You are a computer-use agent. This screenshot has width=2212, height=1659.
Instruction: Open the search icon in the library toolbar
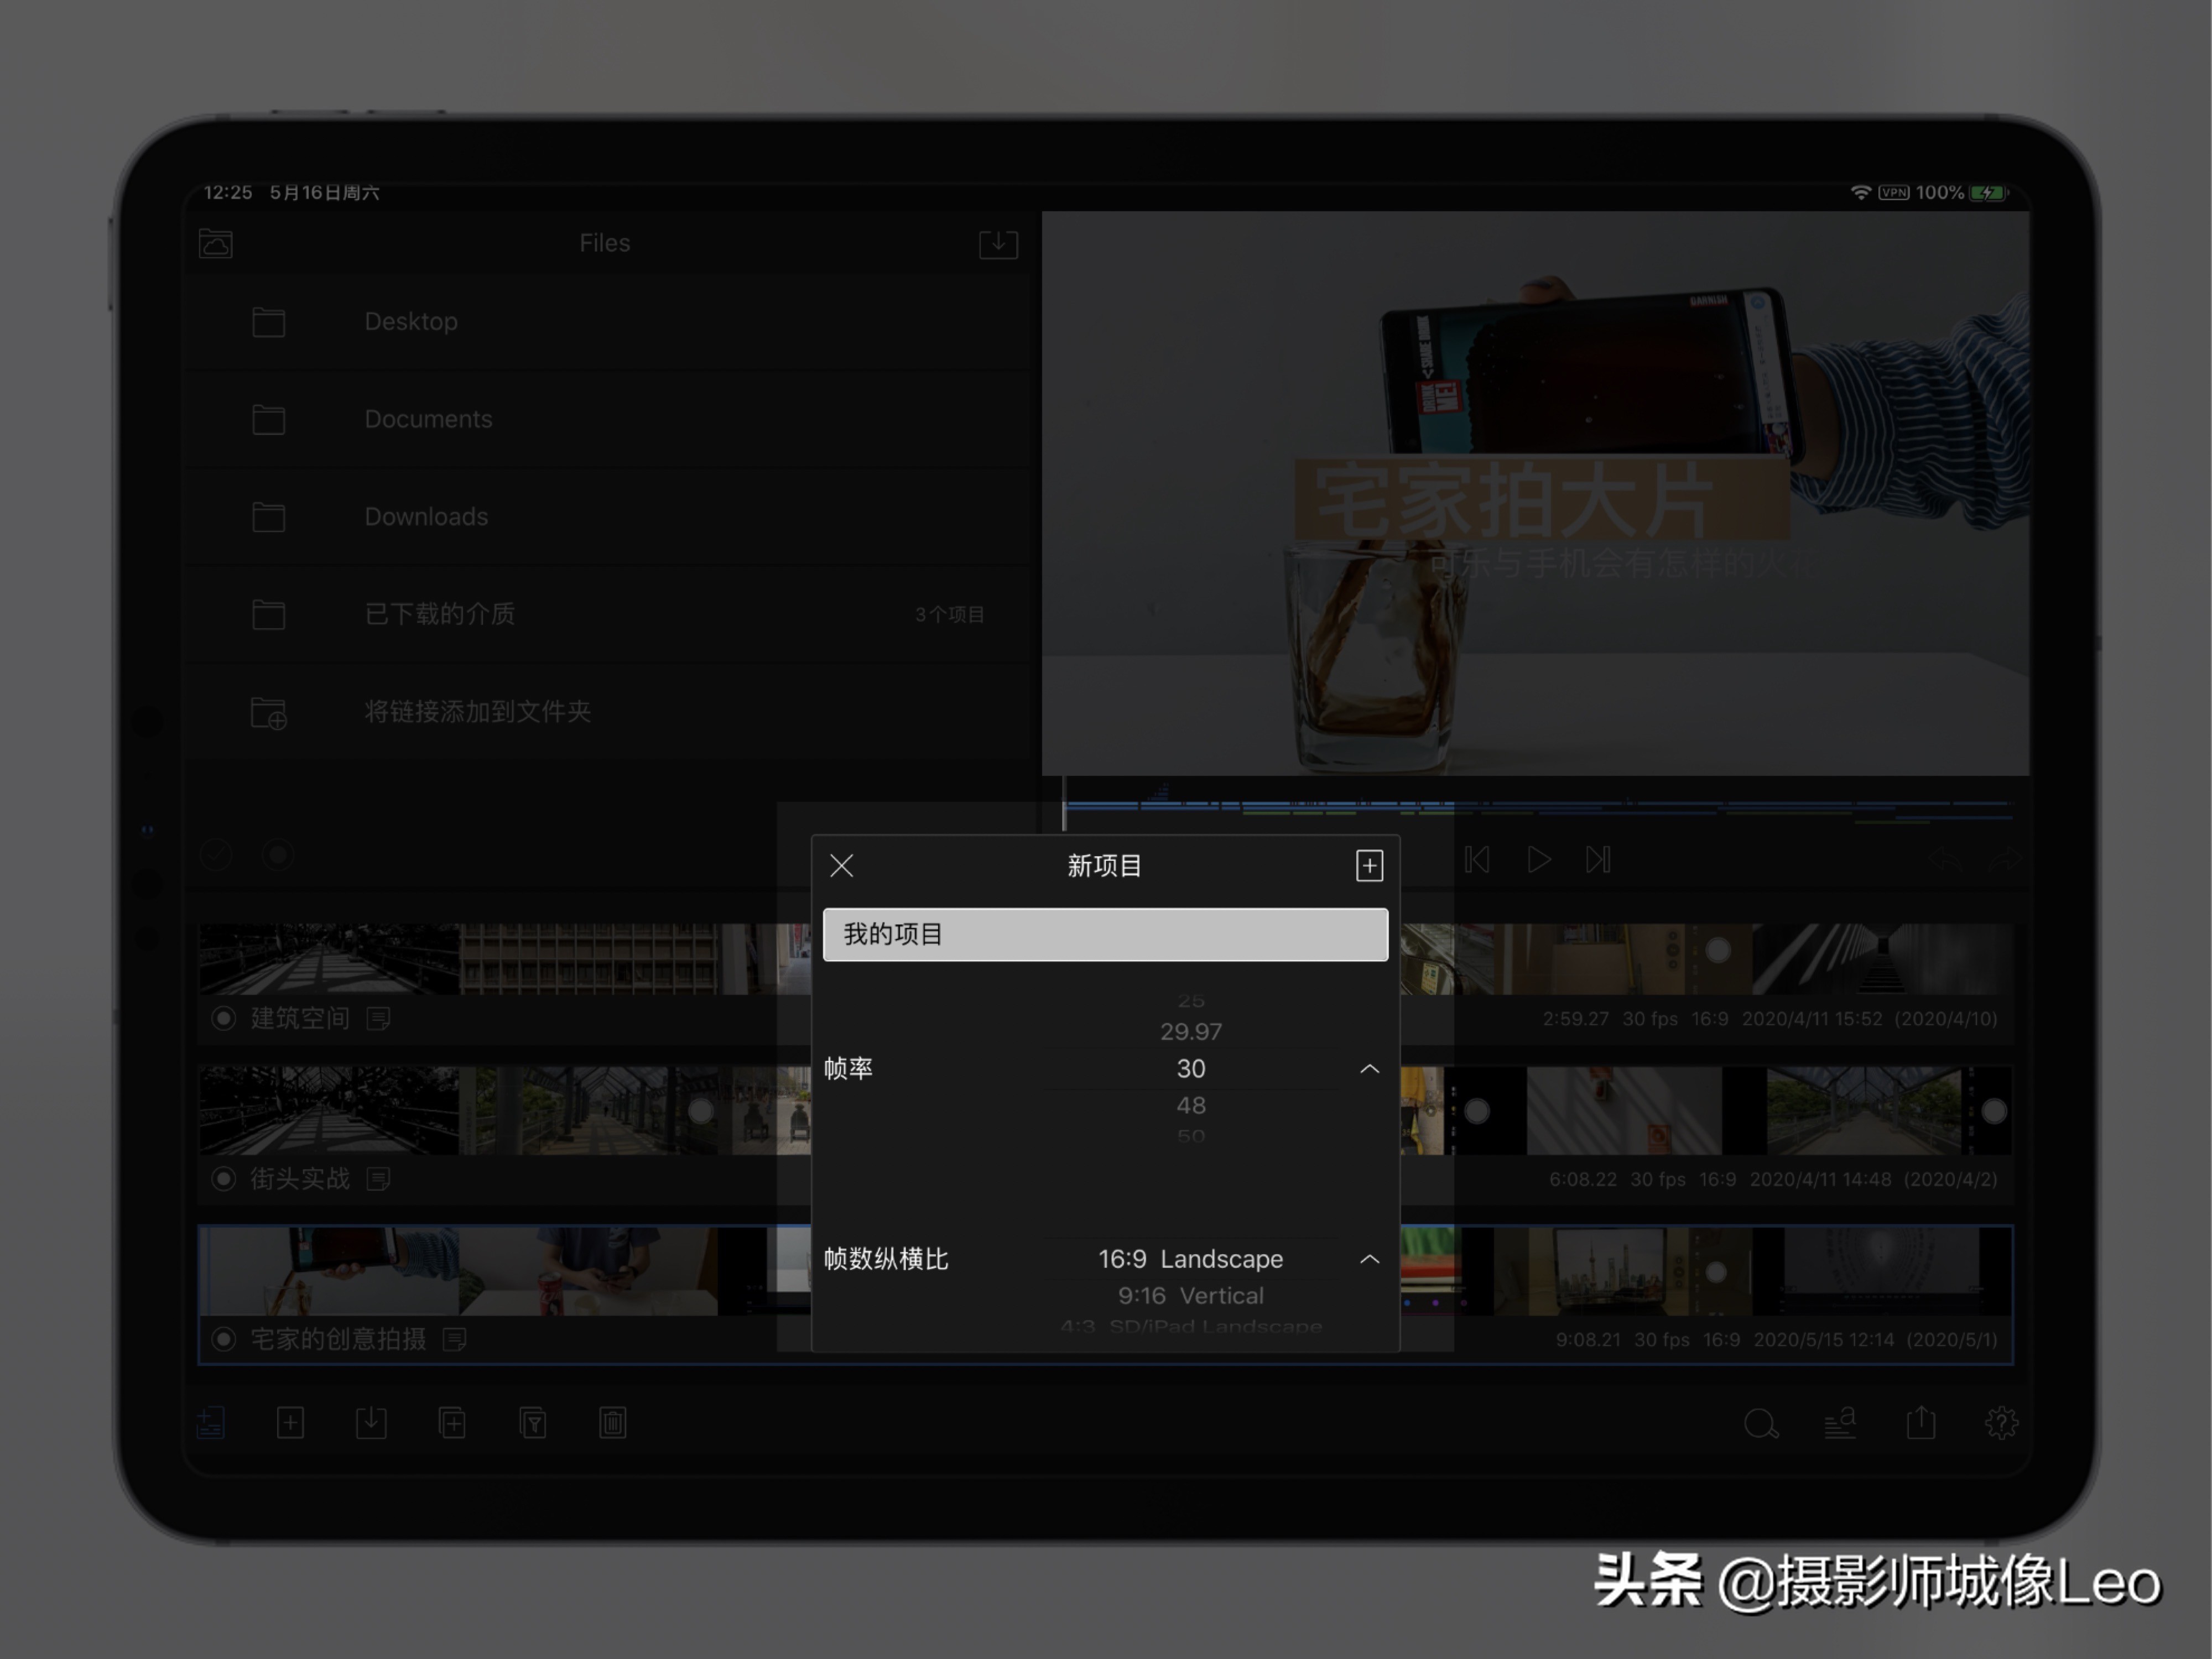1762,1424
